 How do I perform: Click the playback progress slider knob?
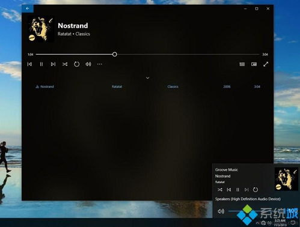pyautogui.click(x=115, y=54)
